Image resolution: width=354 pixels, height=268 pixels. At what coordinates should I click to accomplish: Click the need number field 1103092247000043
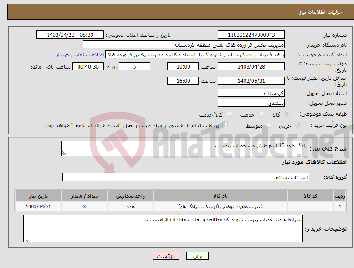251,35
